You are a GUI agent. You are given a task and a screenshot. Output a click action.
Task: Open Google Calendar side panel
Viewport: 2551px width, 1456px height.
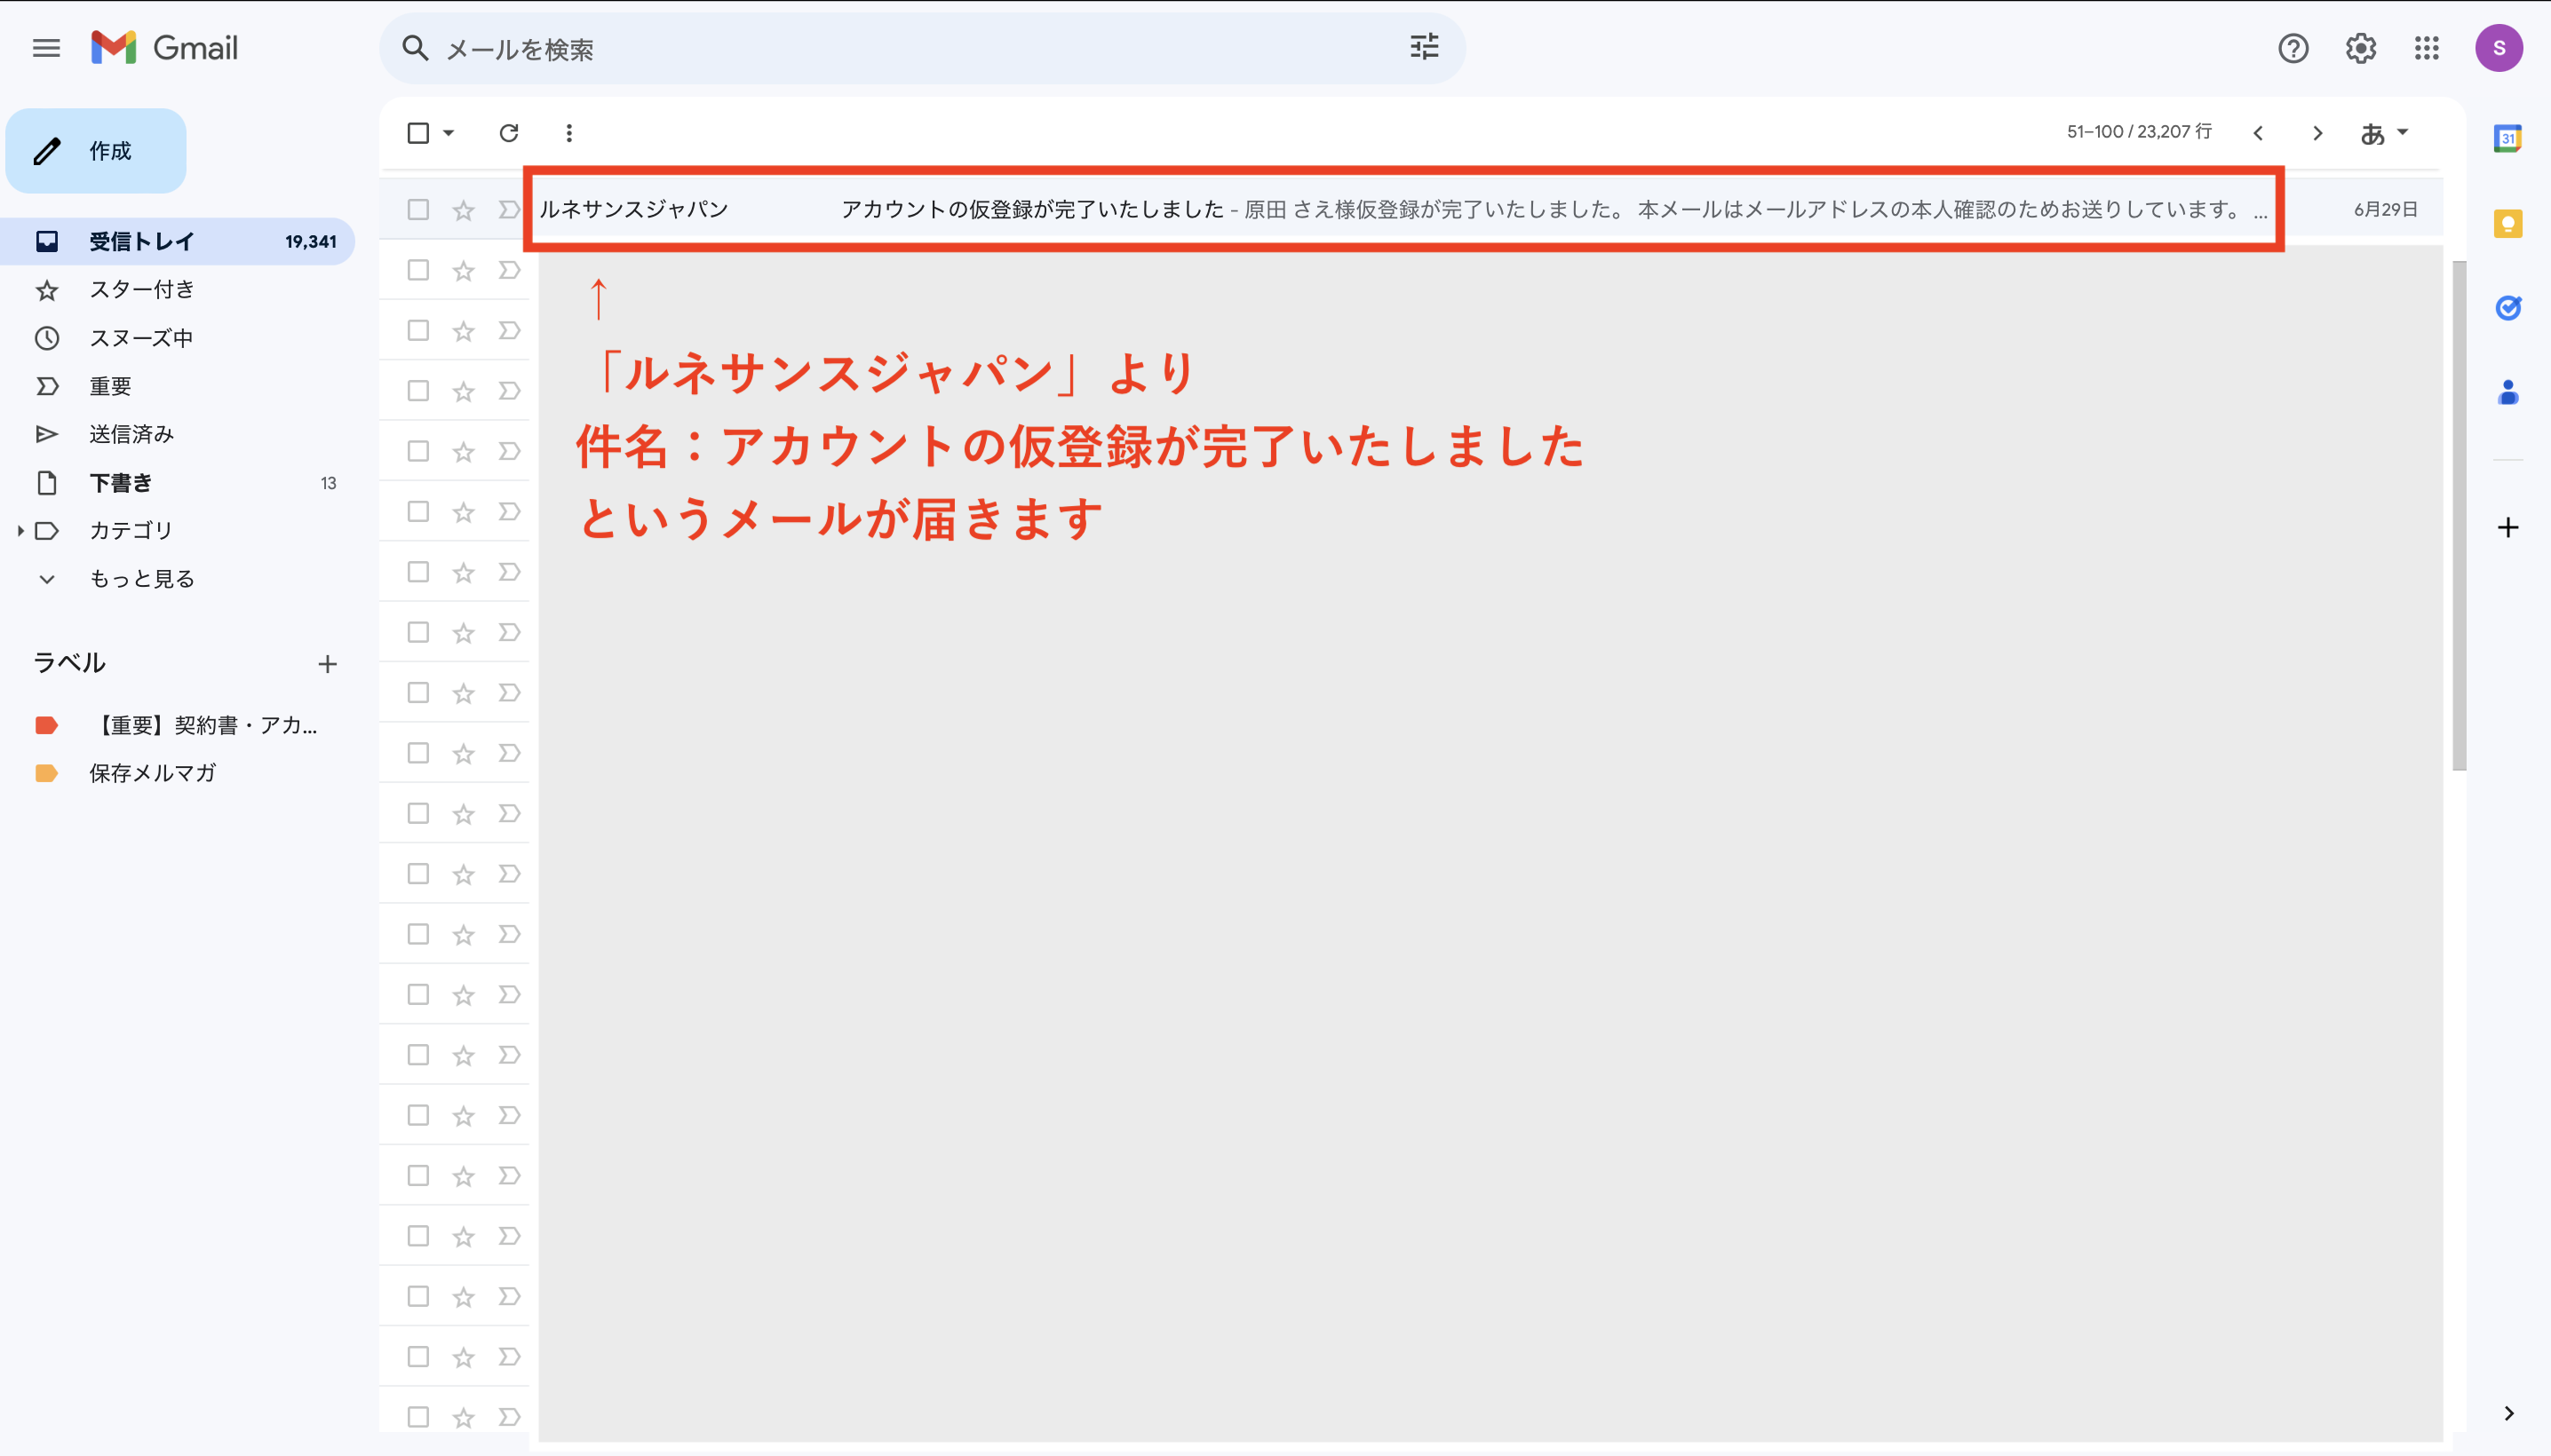point(2507,138)
